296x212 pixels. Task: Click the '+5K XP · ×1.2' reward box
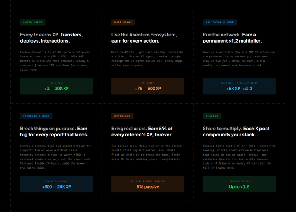[x=239, y=86]
